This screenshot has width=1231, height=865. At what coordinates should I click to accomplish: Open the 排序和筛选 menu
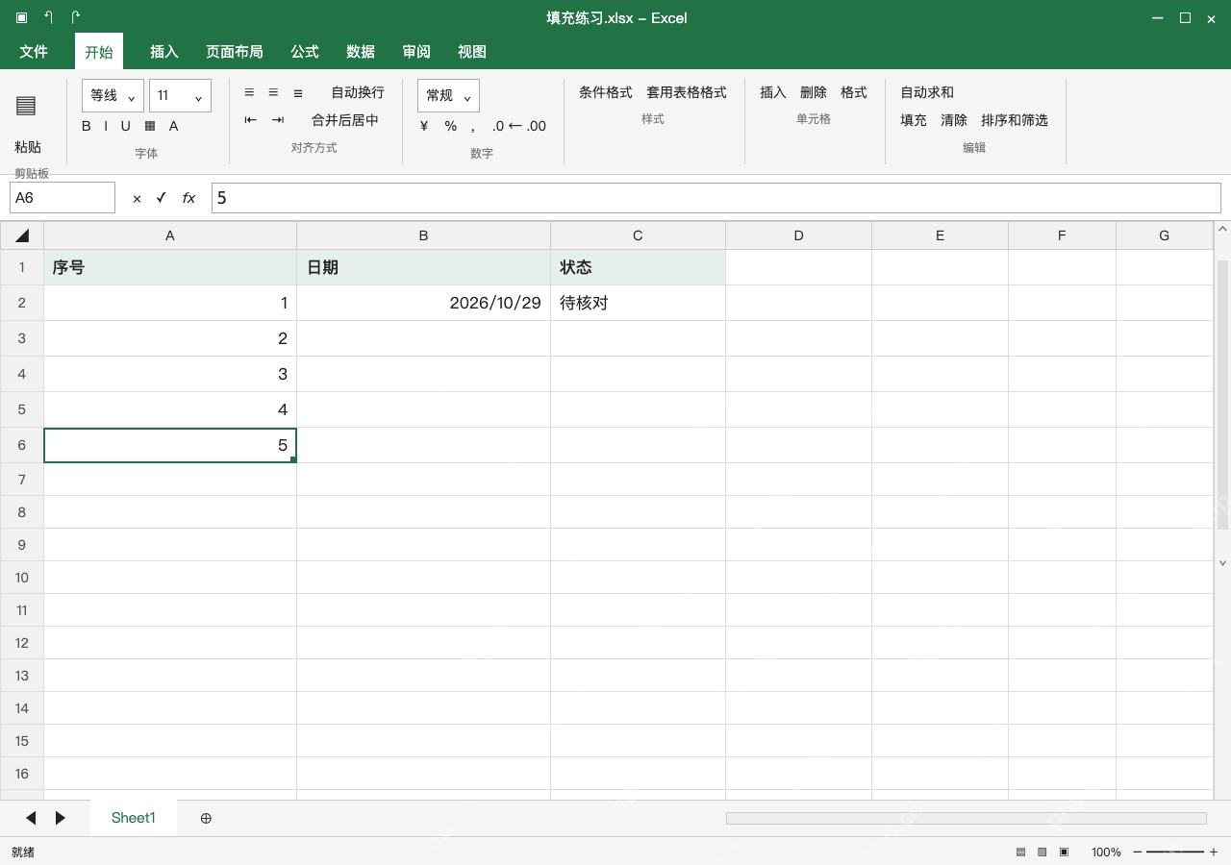pos(1015,120)
